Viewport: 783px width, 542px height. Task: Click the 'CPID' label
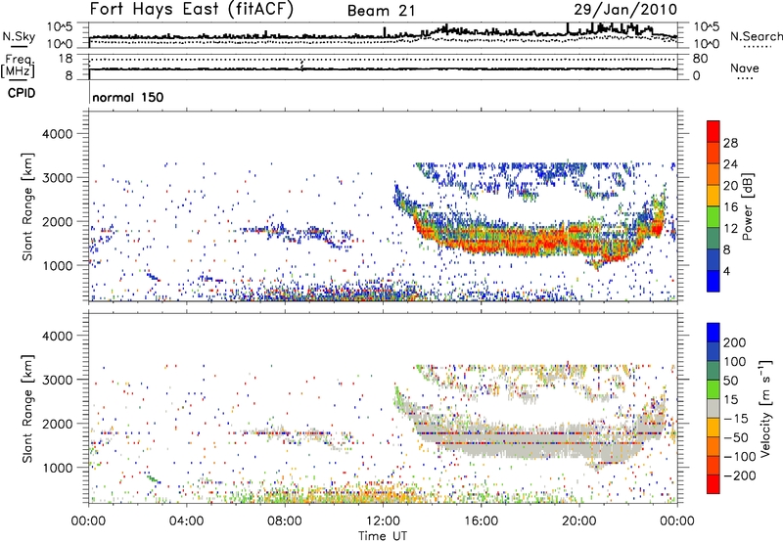[22, 93]
